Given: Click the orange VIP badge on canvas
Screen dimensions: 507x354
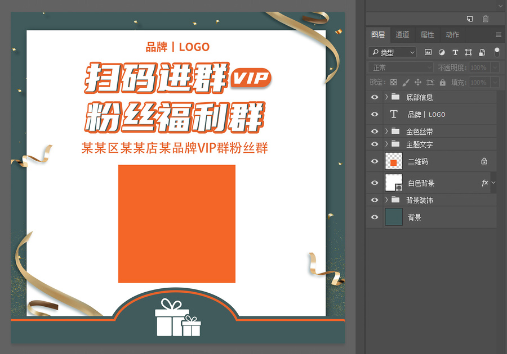Looking at the screenshot, I should (x=252, y=78).
